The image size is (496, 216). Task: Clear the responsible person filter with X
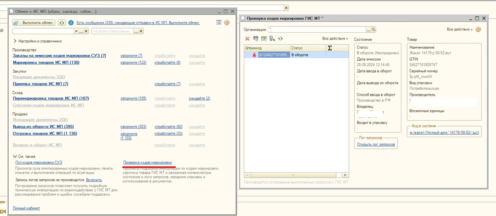tap(141, 31)
